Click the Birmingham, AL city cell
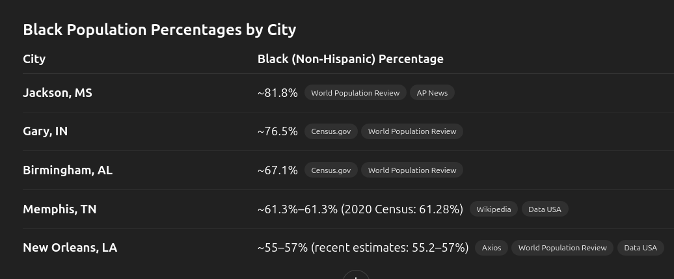674x279 pixels. (68, 170)
